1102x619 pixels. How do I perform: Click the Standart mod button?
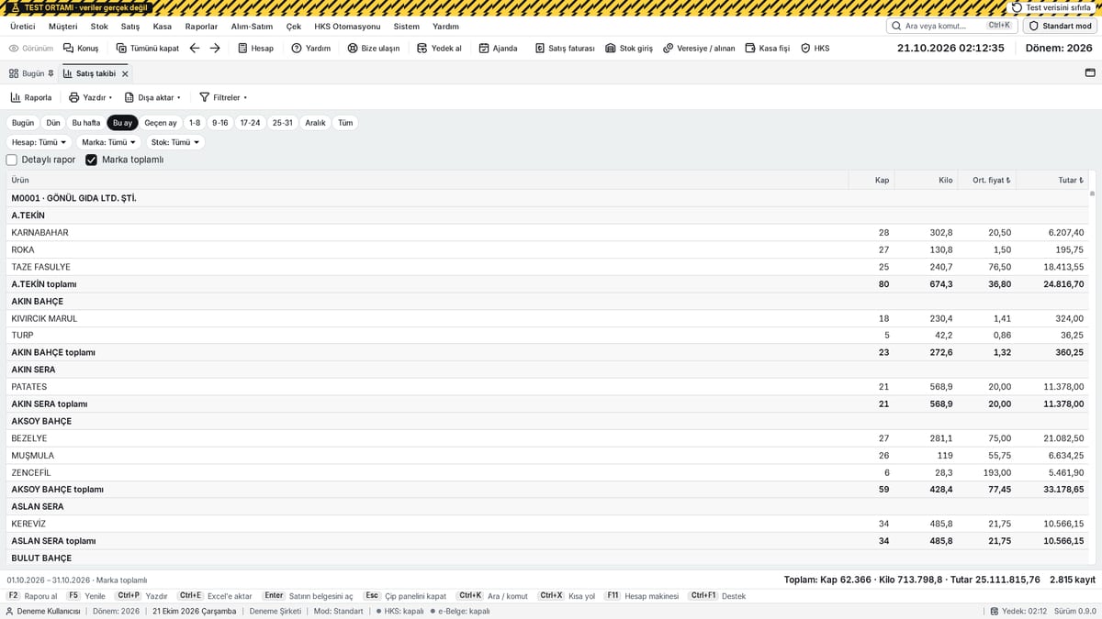(1060, 26)
